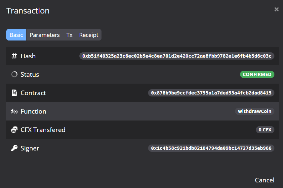Click the transaction hash value badge

pos(177,56)
